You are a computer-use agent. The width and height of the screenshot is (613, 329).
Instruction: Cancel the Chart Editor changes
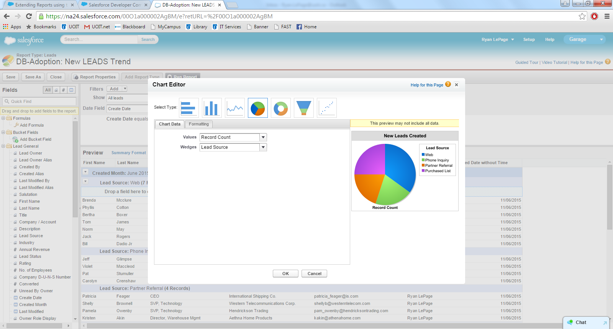tap(314, 274)
